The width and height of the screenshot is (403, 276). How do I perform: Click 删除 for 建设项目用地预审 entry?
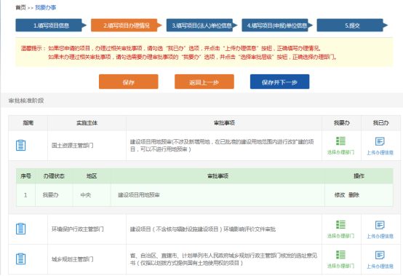coord(354,195)
